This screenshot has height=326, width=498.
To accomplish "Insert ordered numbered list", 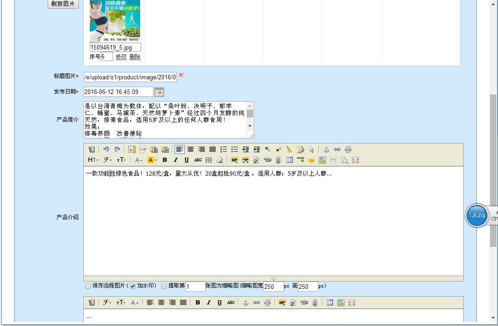I will [x=224, y=149].
